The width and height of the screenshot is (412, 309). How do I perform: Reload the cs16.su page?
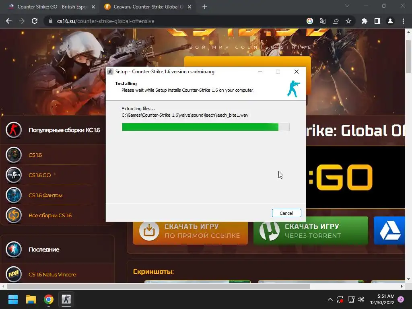pyautogui.click(x=35, y=21)
